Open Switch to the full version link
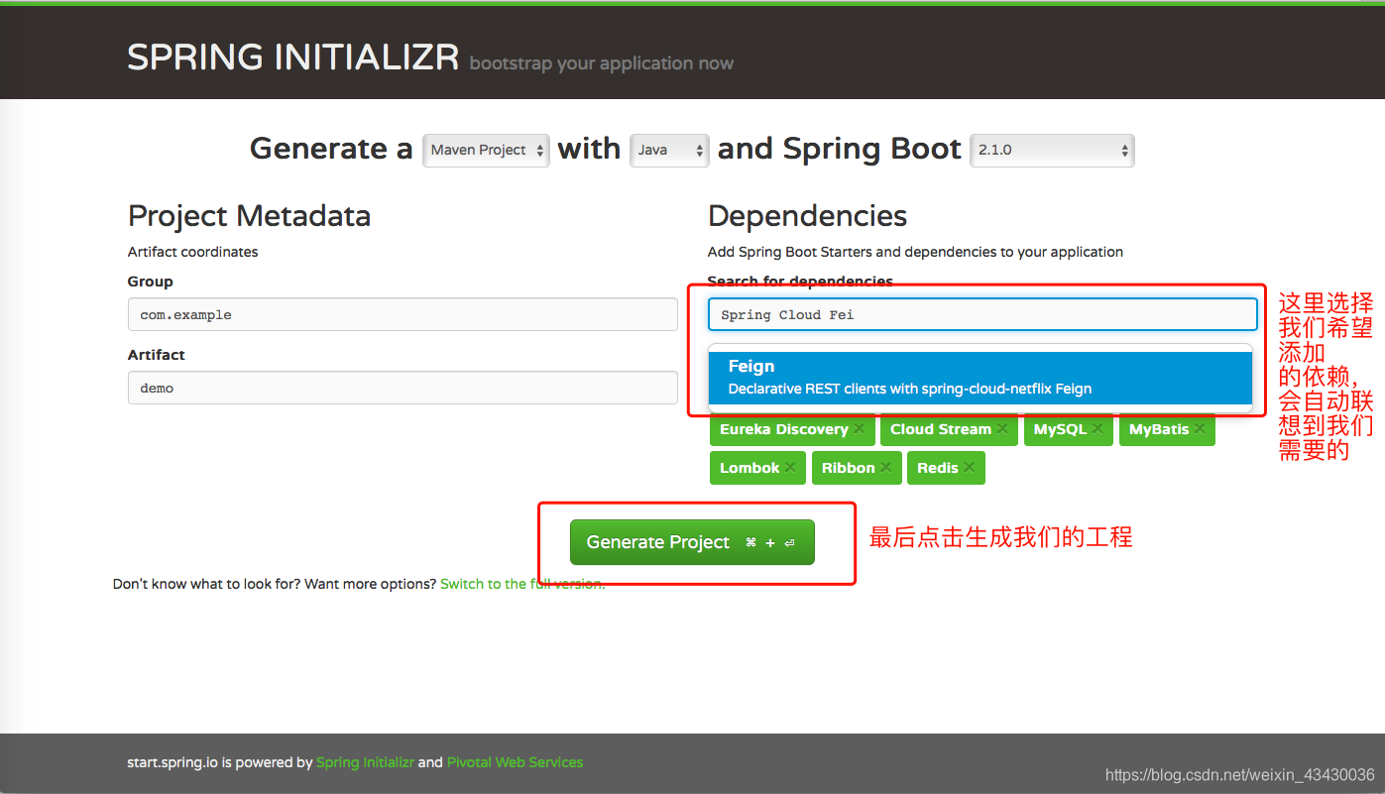Image resolution: width=1385 pixels, height=794 pixels. tap(522, 584)
